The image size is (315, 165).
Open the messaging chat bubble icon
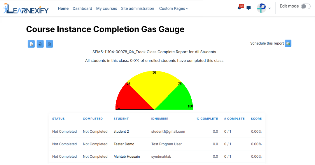249,8
